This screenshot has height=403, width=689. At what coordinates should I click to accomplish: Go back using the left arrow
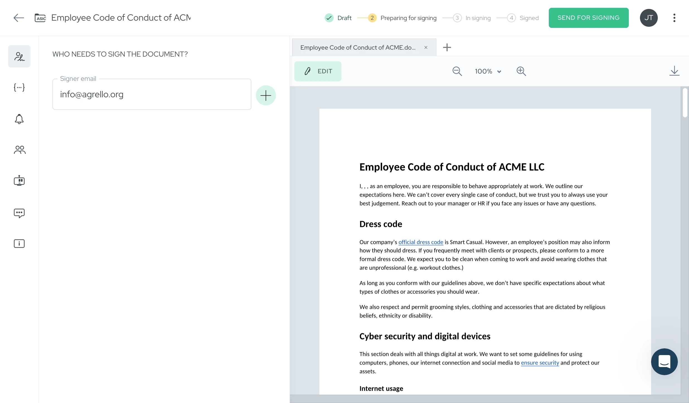(x=19, y=18)
